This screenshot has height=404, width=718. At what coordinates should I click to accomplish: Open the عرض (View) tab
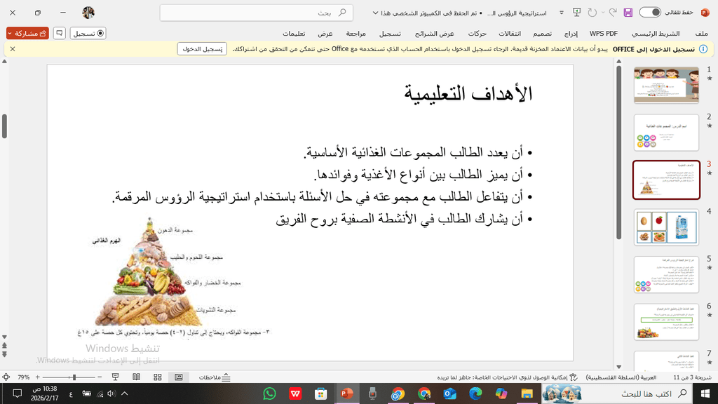[x=325, y=34]
